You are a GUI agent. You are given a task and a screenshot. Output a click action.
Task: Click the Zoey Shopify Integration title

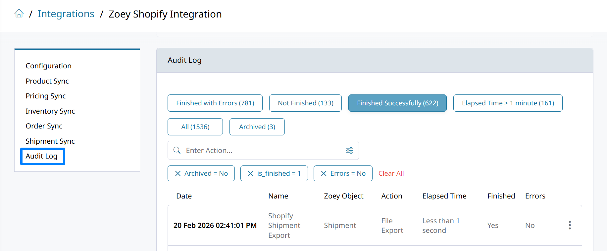pyautogui.click(x=165, y=14)
